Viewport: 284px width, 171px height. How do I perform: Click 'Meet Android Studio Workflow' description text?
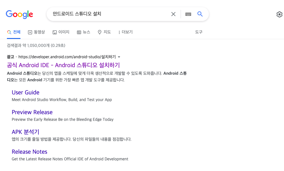click(x=62, y=100)
